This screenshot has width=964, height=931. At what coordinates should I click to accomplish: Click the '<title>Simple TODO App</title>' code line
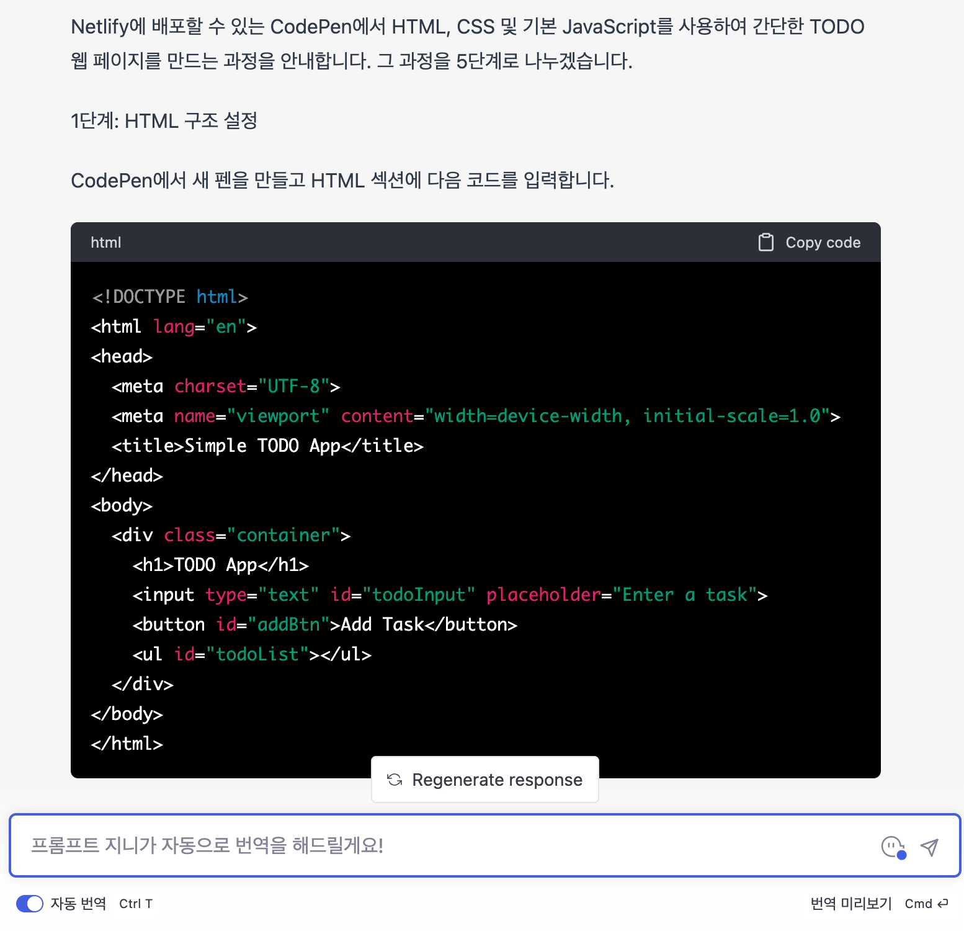pos(267,446)
